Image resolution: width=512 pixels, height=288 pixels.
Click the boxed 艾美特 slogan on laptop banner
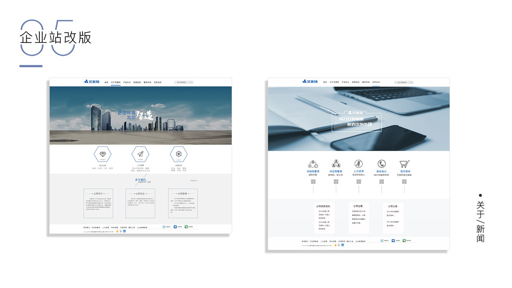[x=357, y=122]
